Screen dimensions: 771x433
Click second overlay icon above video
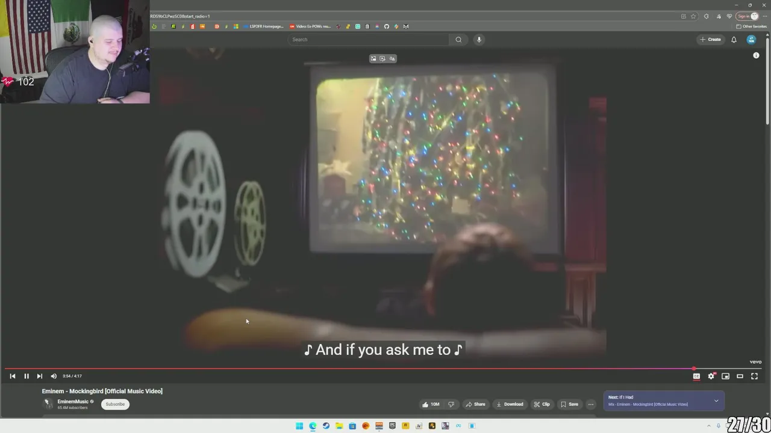tap(382, 58)
